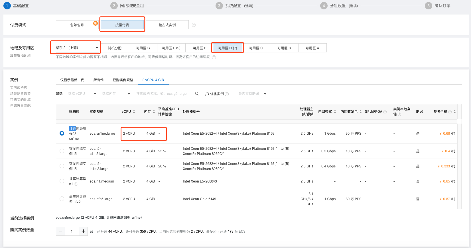This screenshot has height=248, width=471.
Task: Click help icon next to 参考价格 header
Action: coord(450,112)
